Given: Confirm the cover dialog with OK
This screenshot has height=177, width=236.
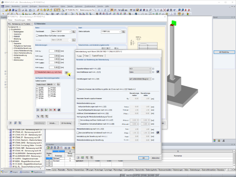Looking at the screenshot, I should click(x=143, y=158).
